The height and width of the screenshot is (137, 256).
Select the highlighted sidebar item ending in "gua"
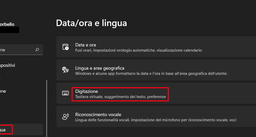tap(3, 130)
